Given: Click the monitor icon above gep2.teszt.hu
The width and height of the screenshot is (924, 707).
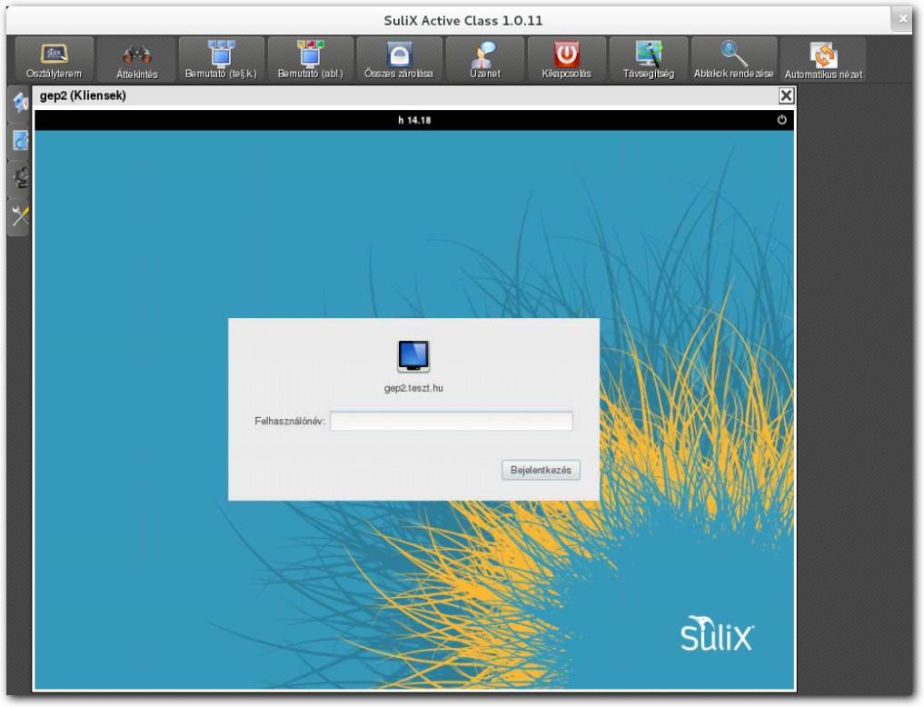Looking at the screenshot, I should click(x=413, y=356).
